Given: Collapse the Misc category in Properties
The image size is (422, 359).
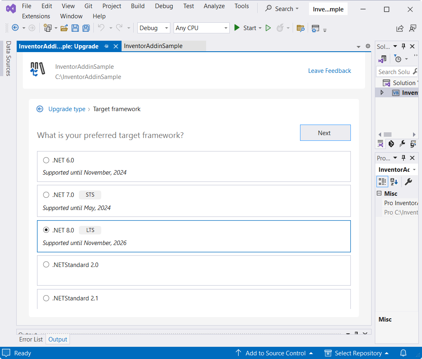Looking at the screenshot, I should pos(379,193).
